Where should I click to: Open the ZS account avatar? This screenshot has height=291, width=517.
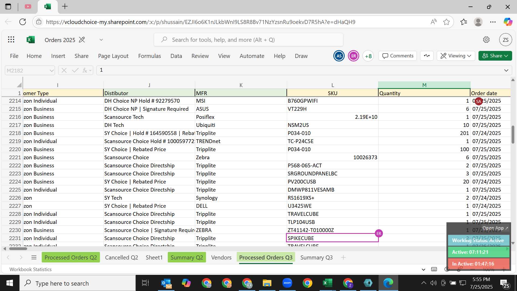(x=505, y=40)
